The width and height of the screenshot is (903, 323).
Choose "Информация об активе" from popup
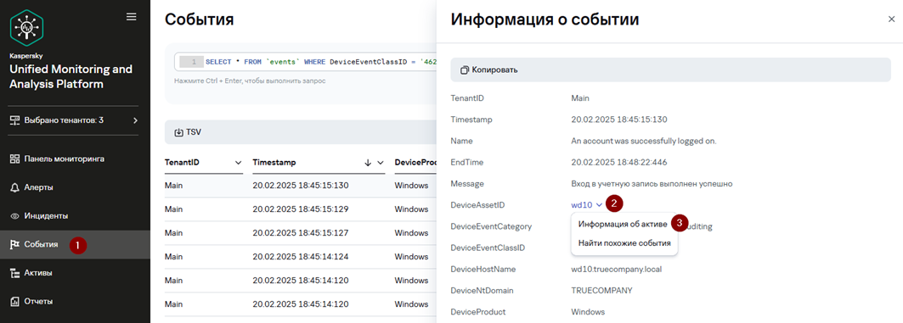tap(623, 224)
